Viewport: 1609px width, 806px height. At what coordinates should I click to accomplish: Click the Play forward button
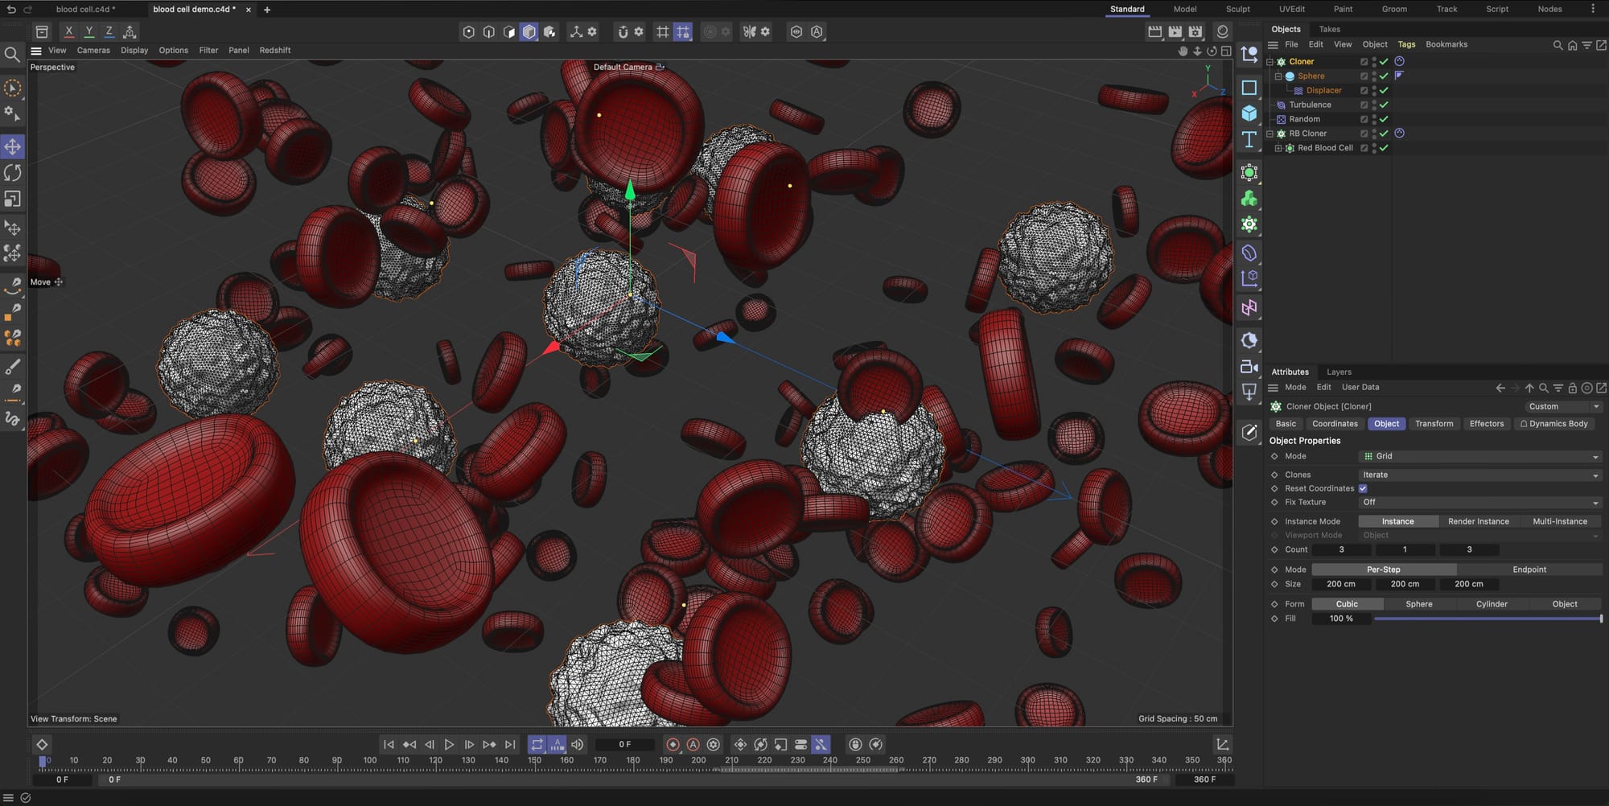pos(449,745)
